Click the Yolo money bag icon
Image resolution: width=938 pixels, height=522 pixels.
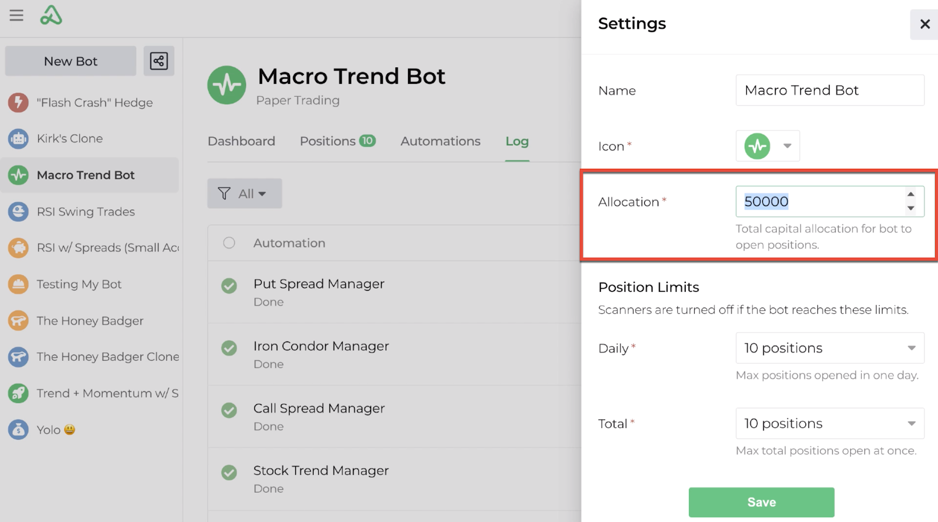click(x=18, y=429)
